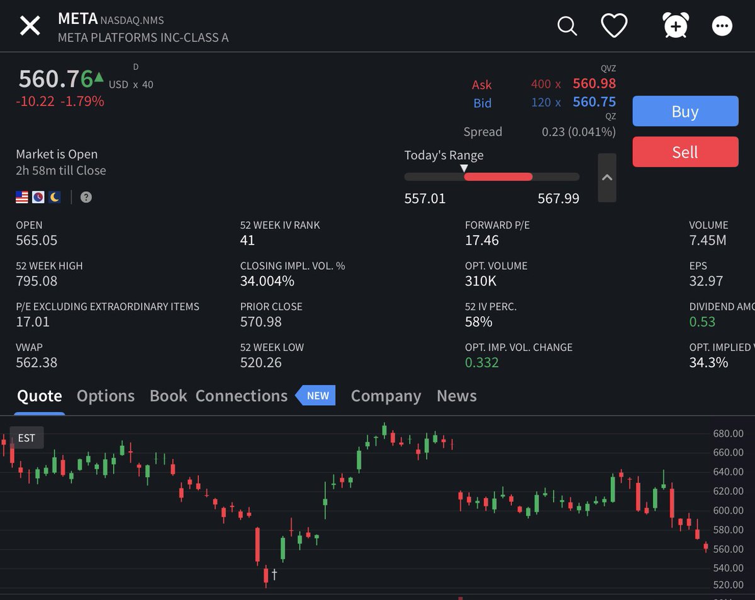755x600 pixels.
Task: Click the VOLUME value 7.45M
Action: click(x=708, y=240)
